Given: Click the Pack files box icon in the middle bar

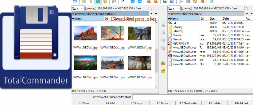Looking at the screenshot, I should point(163,63).
